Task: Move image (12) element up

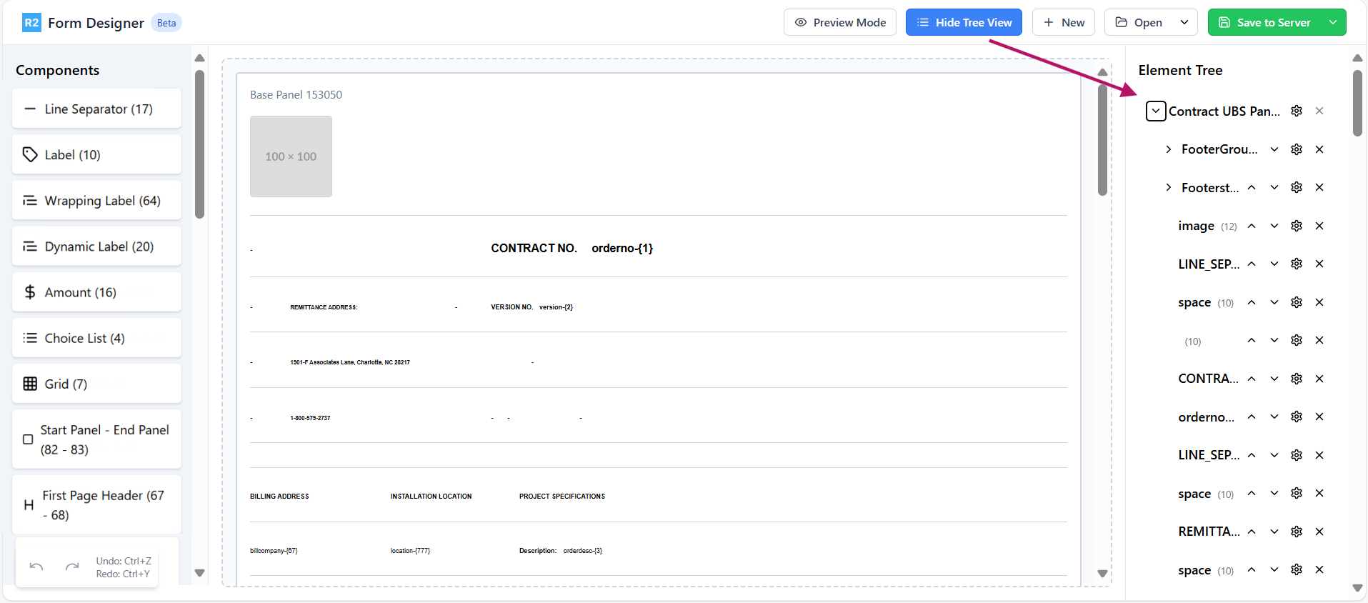Action: pos(1252,226)
